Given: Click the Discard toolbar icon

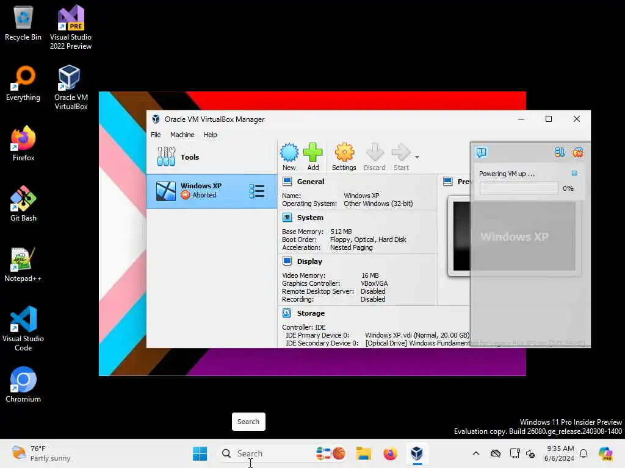Looking at the screenshot, I should (375, 153).
